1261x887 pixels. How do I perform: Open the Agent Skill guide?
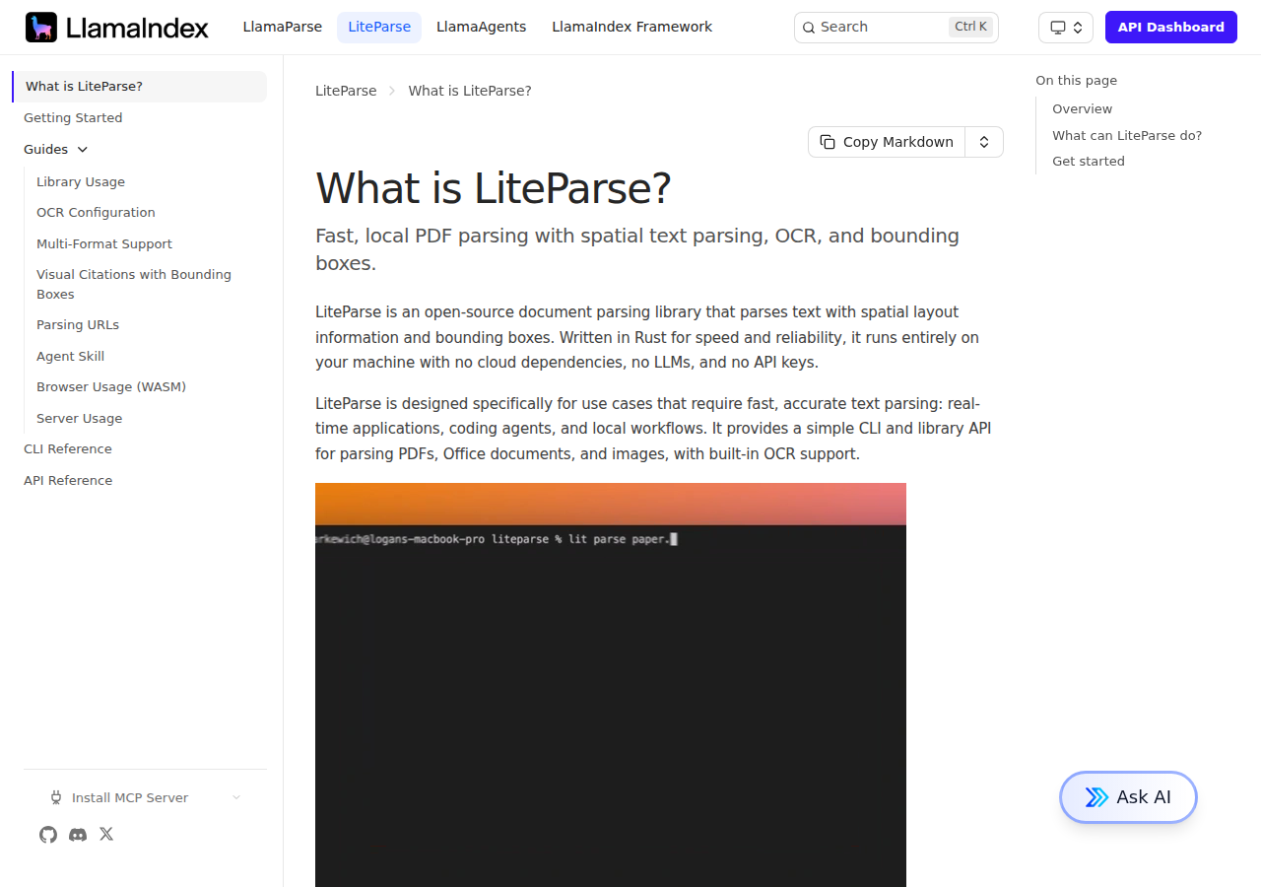click(x=70, y=357)
